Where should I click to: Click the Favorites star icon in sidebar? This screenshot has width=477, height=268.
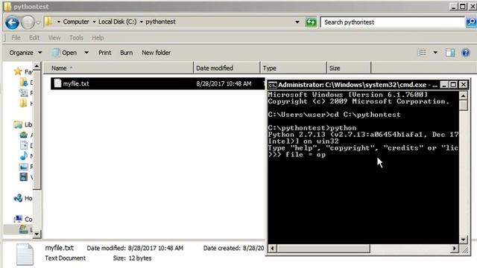tap(18, 71)
